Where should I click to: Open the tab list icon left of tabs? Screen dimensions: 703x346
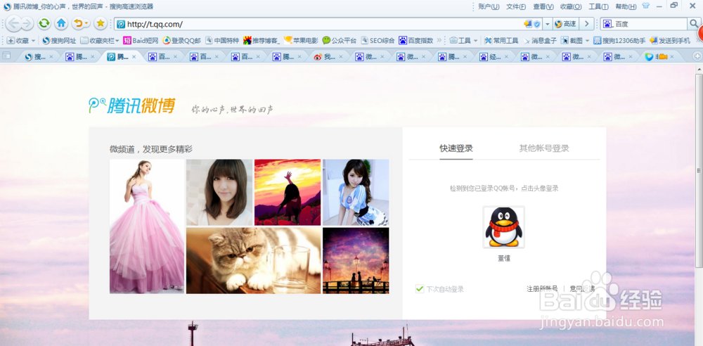6,56
